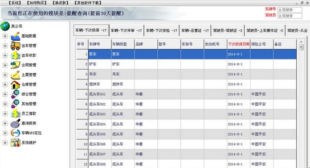Click the 型号 column header
The height and width of the screenshot is (168, 310).
tap(169, 44)
